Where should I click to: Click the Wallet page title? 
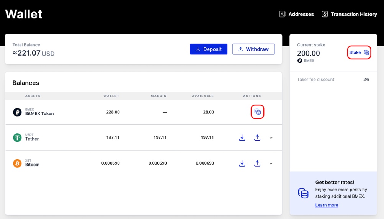coord(24,14)
